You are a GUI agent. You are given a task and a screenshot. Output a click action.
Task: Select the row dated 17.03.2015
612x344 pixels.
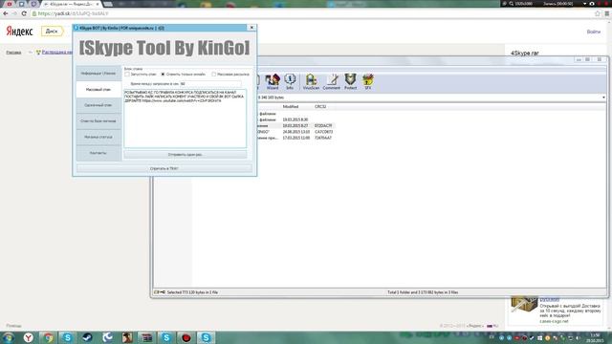point(295,138)
